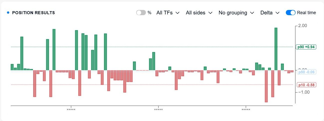
Task: Open the No grouping dropdown
Action: tap(236, 13)
